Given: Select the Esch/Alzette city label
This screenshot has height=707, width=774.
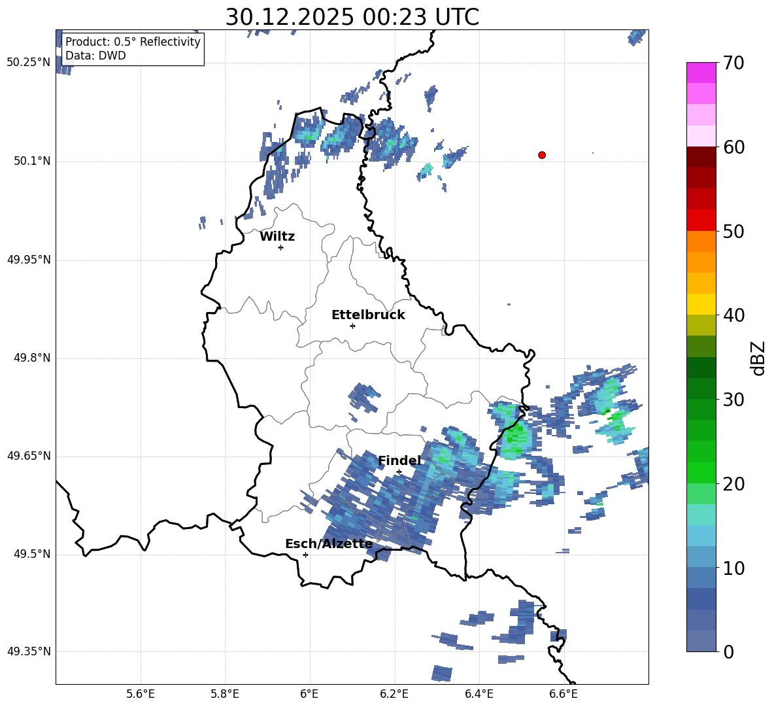Looking at the screenshot, I should coord(329,543).
